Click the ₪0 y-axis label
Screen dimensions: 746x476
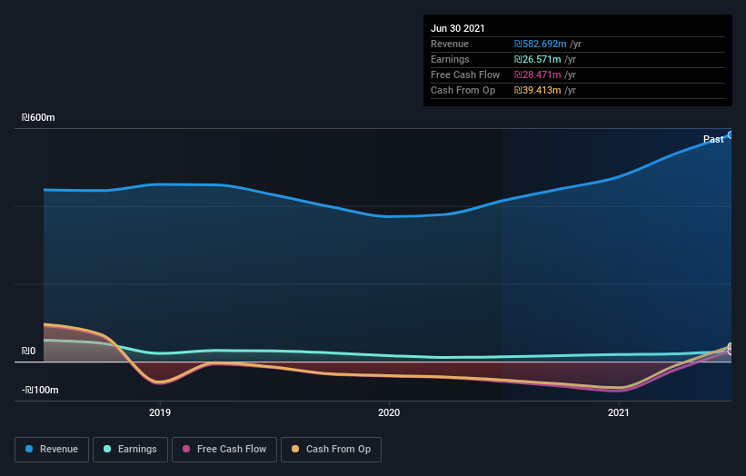click(x=28, y=351)
